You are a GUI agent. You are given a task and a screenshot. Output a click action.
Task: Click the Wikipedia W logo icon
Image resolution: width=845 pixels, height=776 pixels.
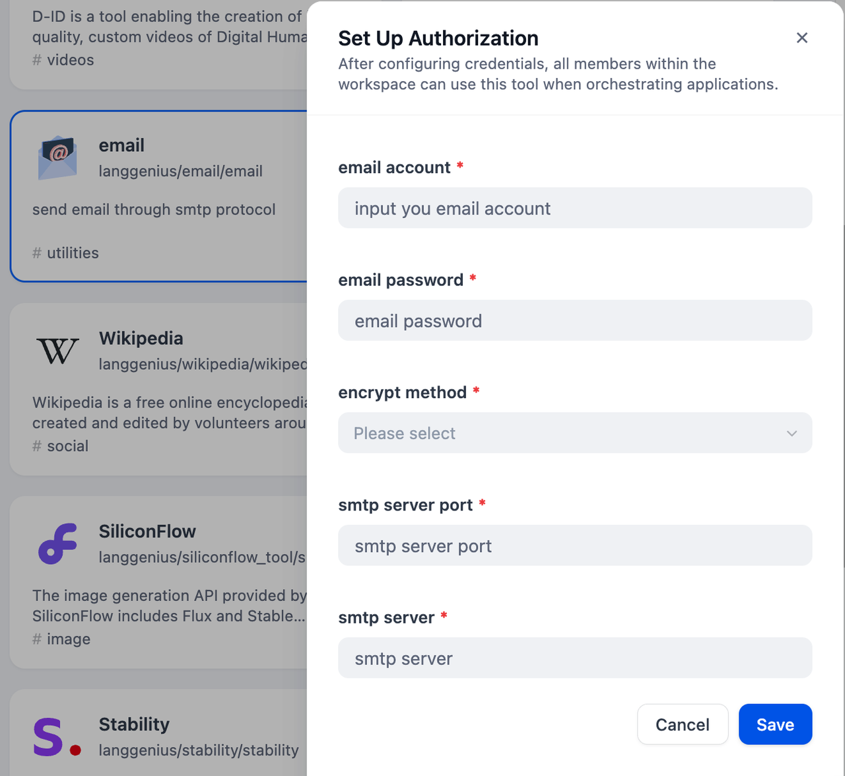[x=57, y=351]
